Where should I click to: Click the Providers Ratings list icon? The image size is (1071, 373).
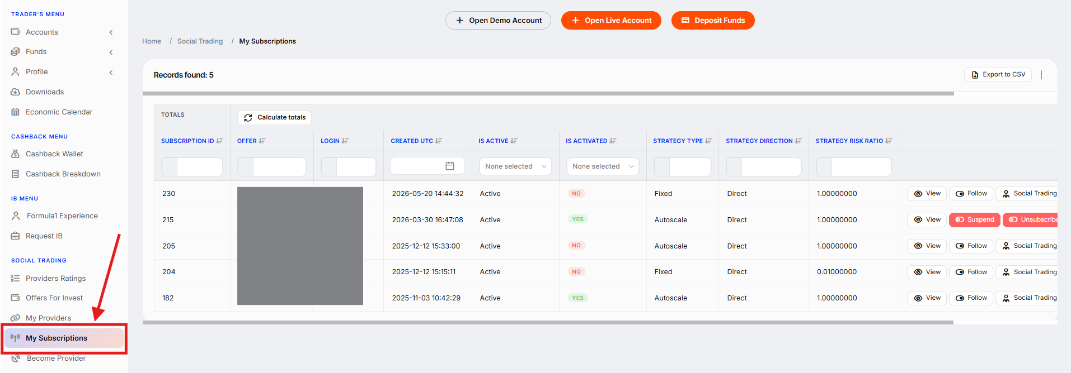point(16,278)
